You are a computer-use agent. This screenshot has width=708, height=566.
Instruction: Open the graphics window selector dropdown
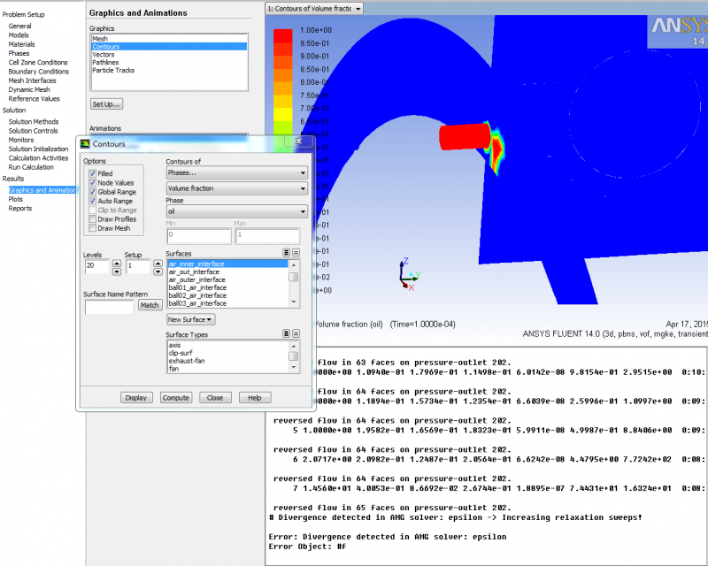coord(314,9)
